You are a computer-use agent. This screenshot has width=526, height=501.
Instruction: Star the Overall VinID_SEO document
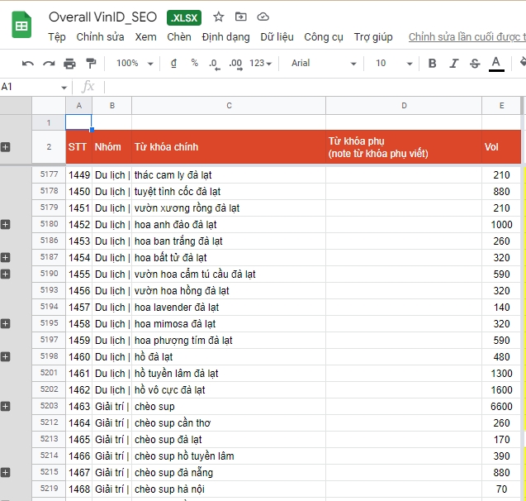click(x=218, y=17)
